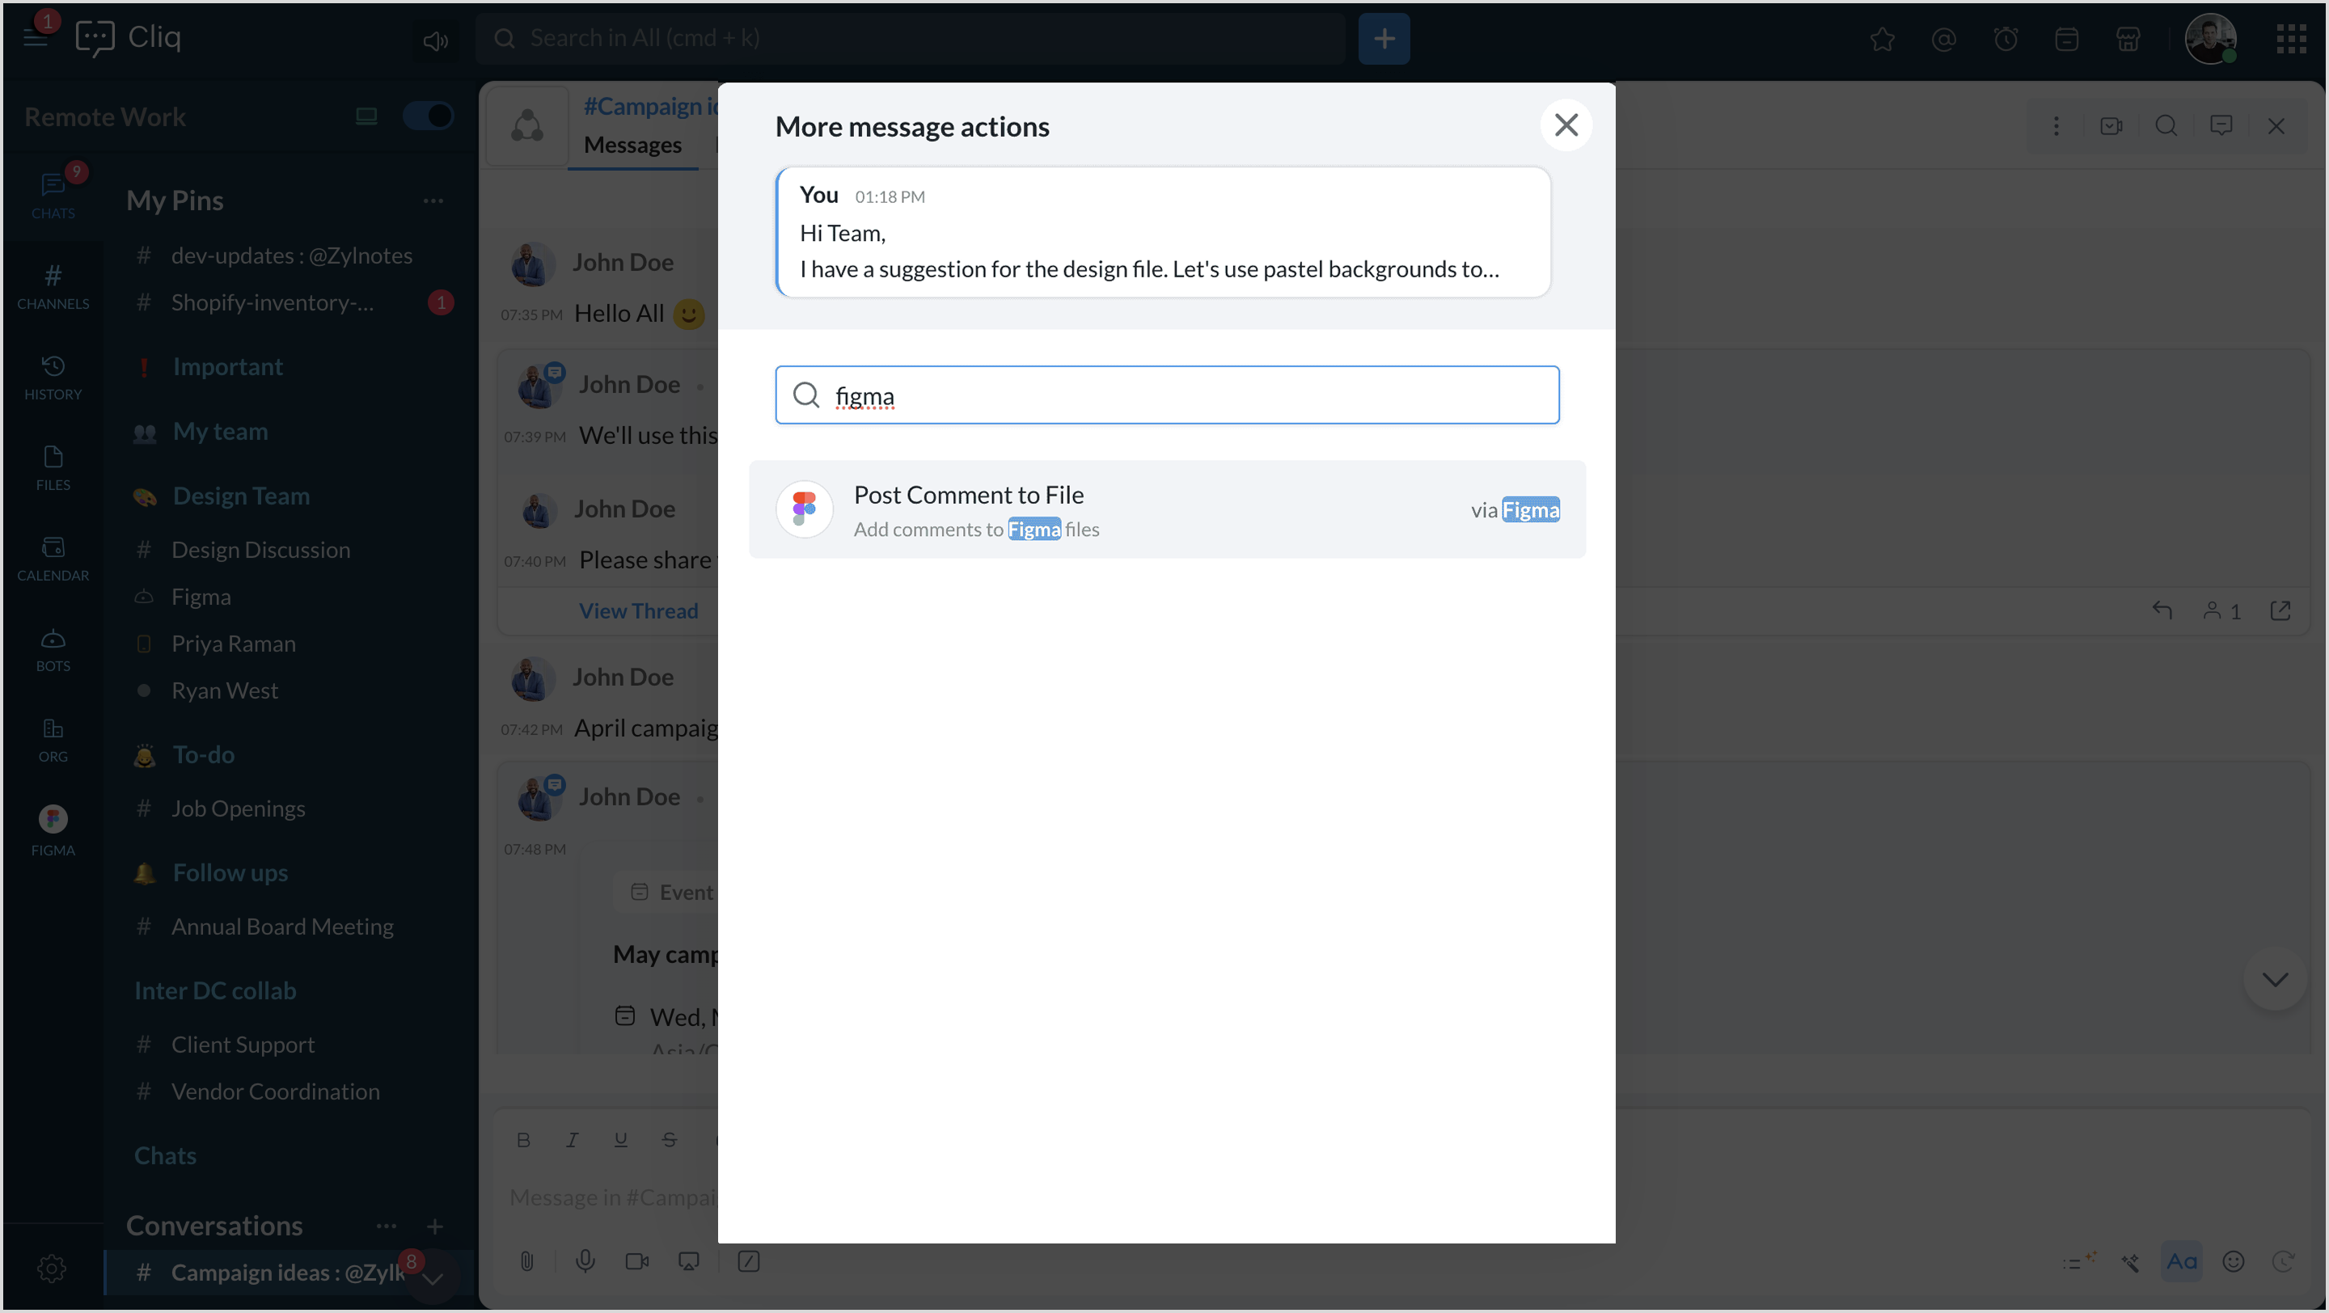This screenshot has width=2329, height=1313.
Task: Open My Pins more options menu
Action: (433, 201)
